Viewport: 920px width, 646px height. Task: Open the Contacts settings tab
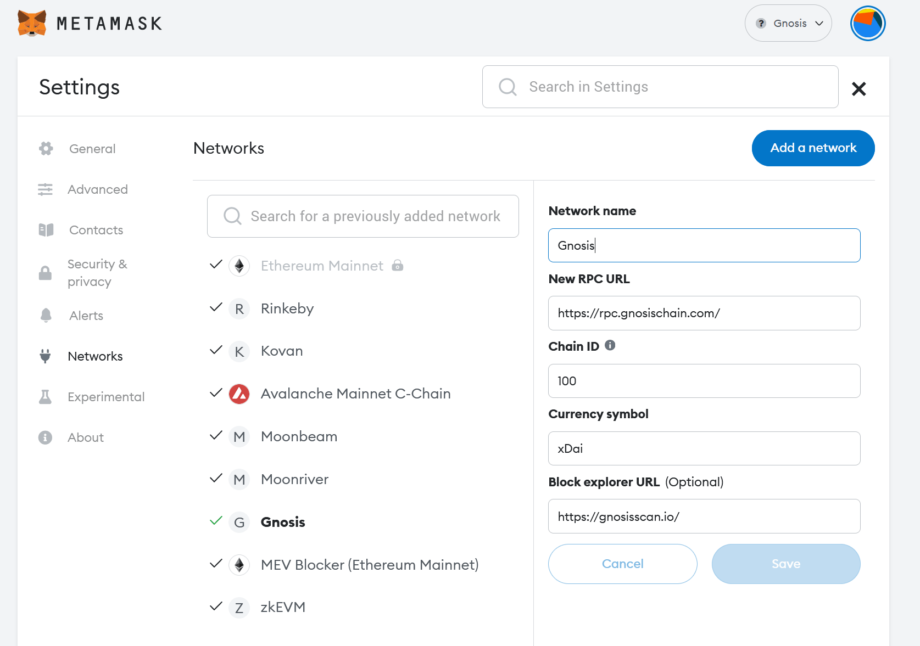(96, 230)
